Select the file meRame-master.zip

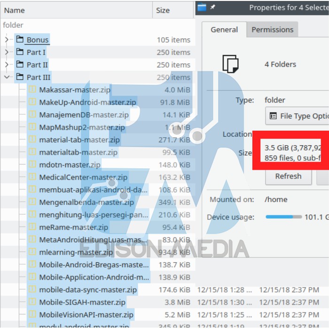click(74, 227)
